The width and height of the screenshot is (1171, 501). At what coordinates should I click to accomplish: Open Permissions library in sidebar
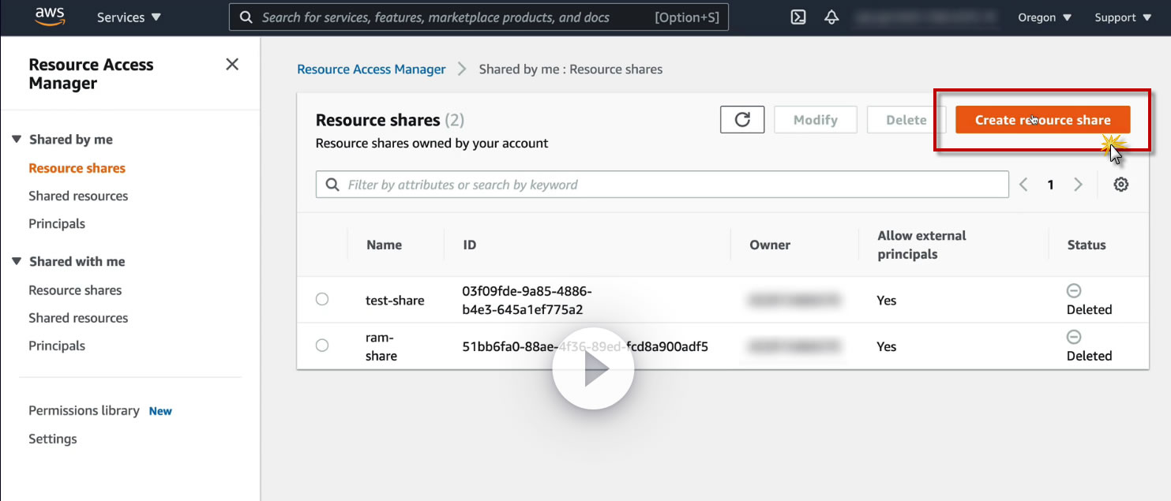click(x=84, y=410)
